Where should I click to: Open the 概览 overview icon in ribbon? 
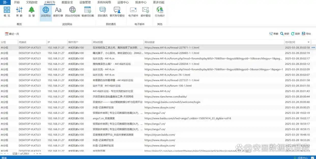(x=7, y=12)
